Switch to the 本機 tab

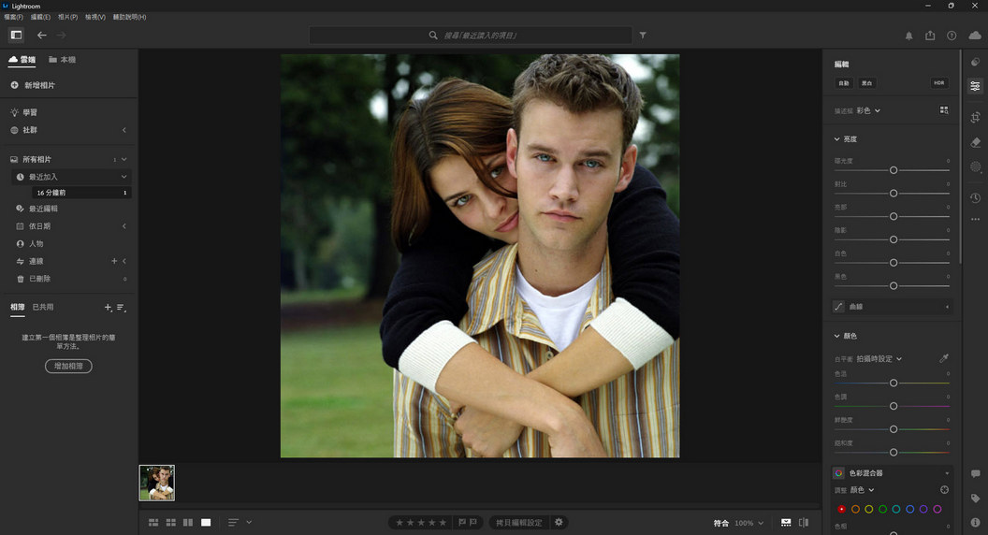[63, 60]
